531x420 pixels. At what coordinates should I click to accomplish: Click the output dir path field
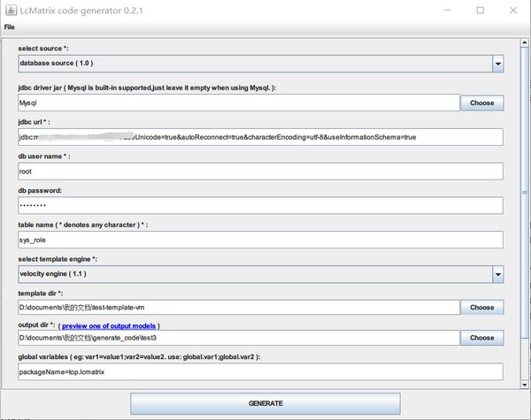pos(239,338)
